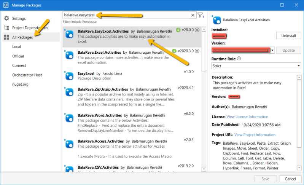
Task: Click the Uninstall button
Action: pos(288,36)
